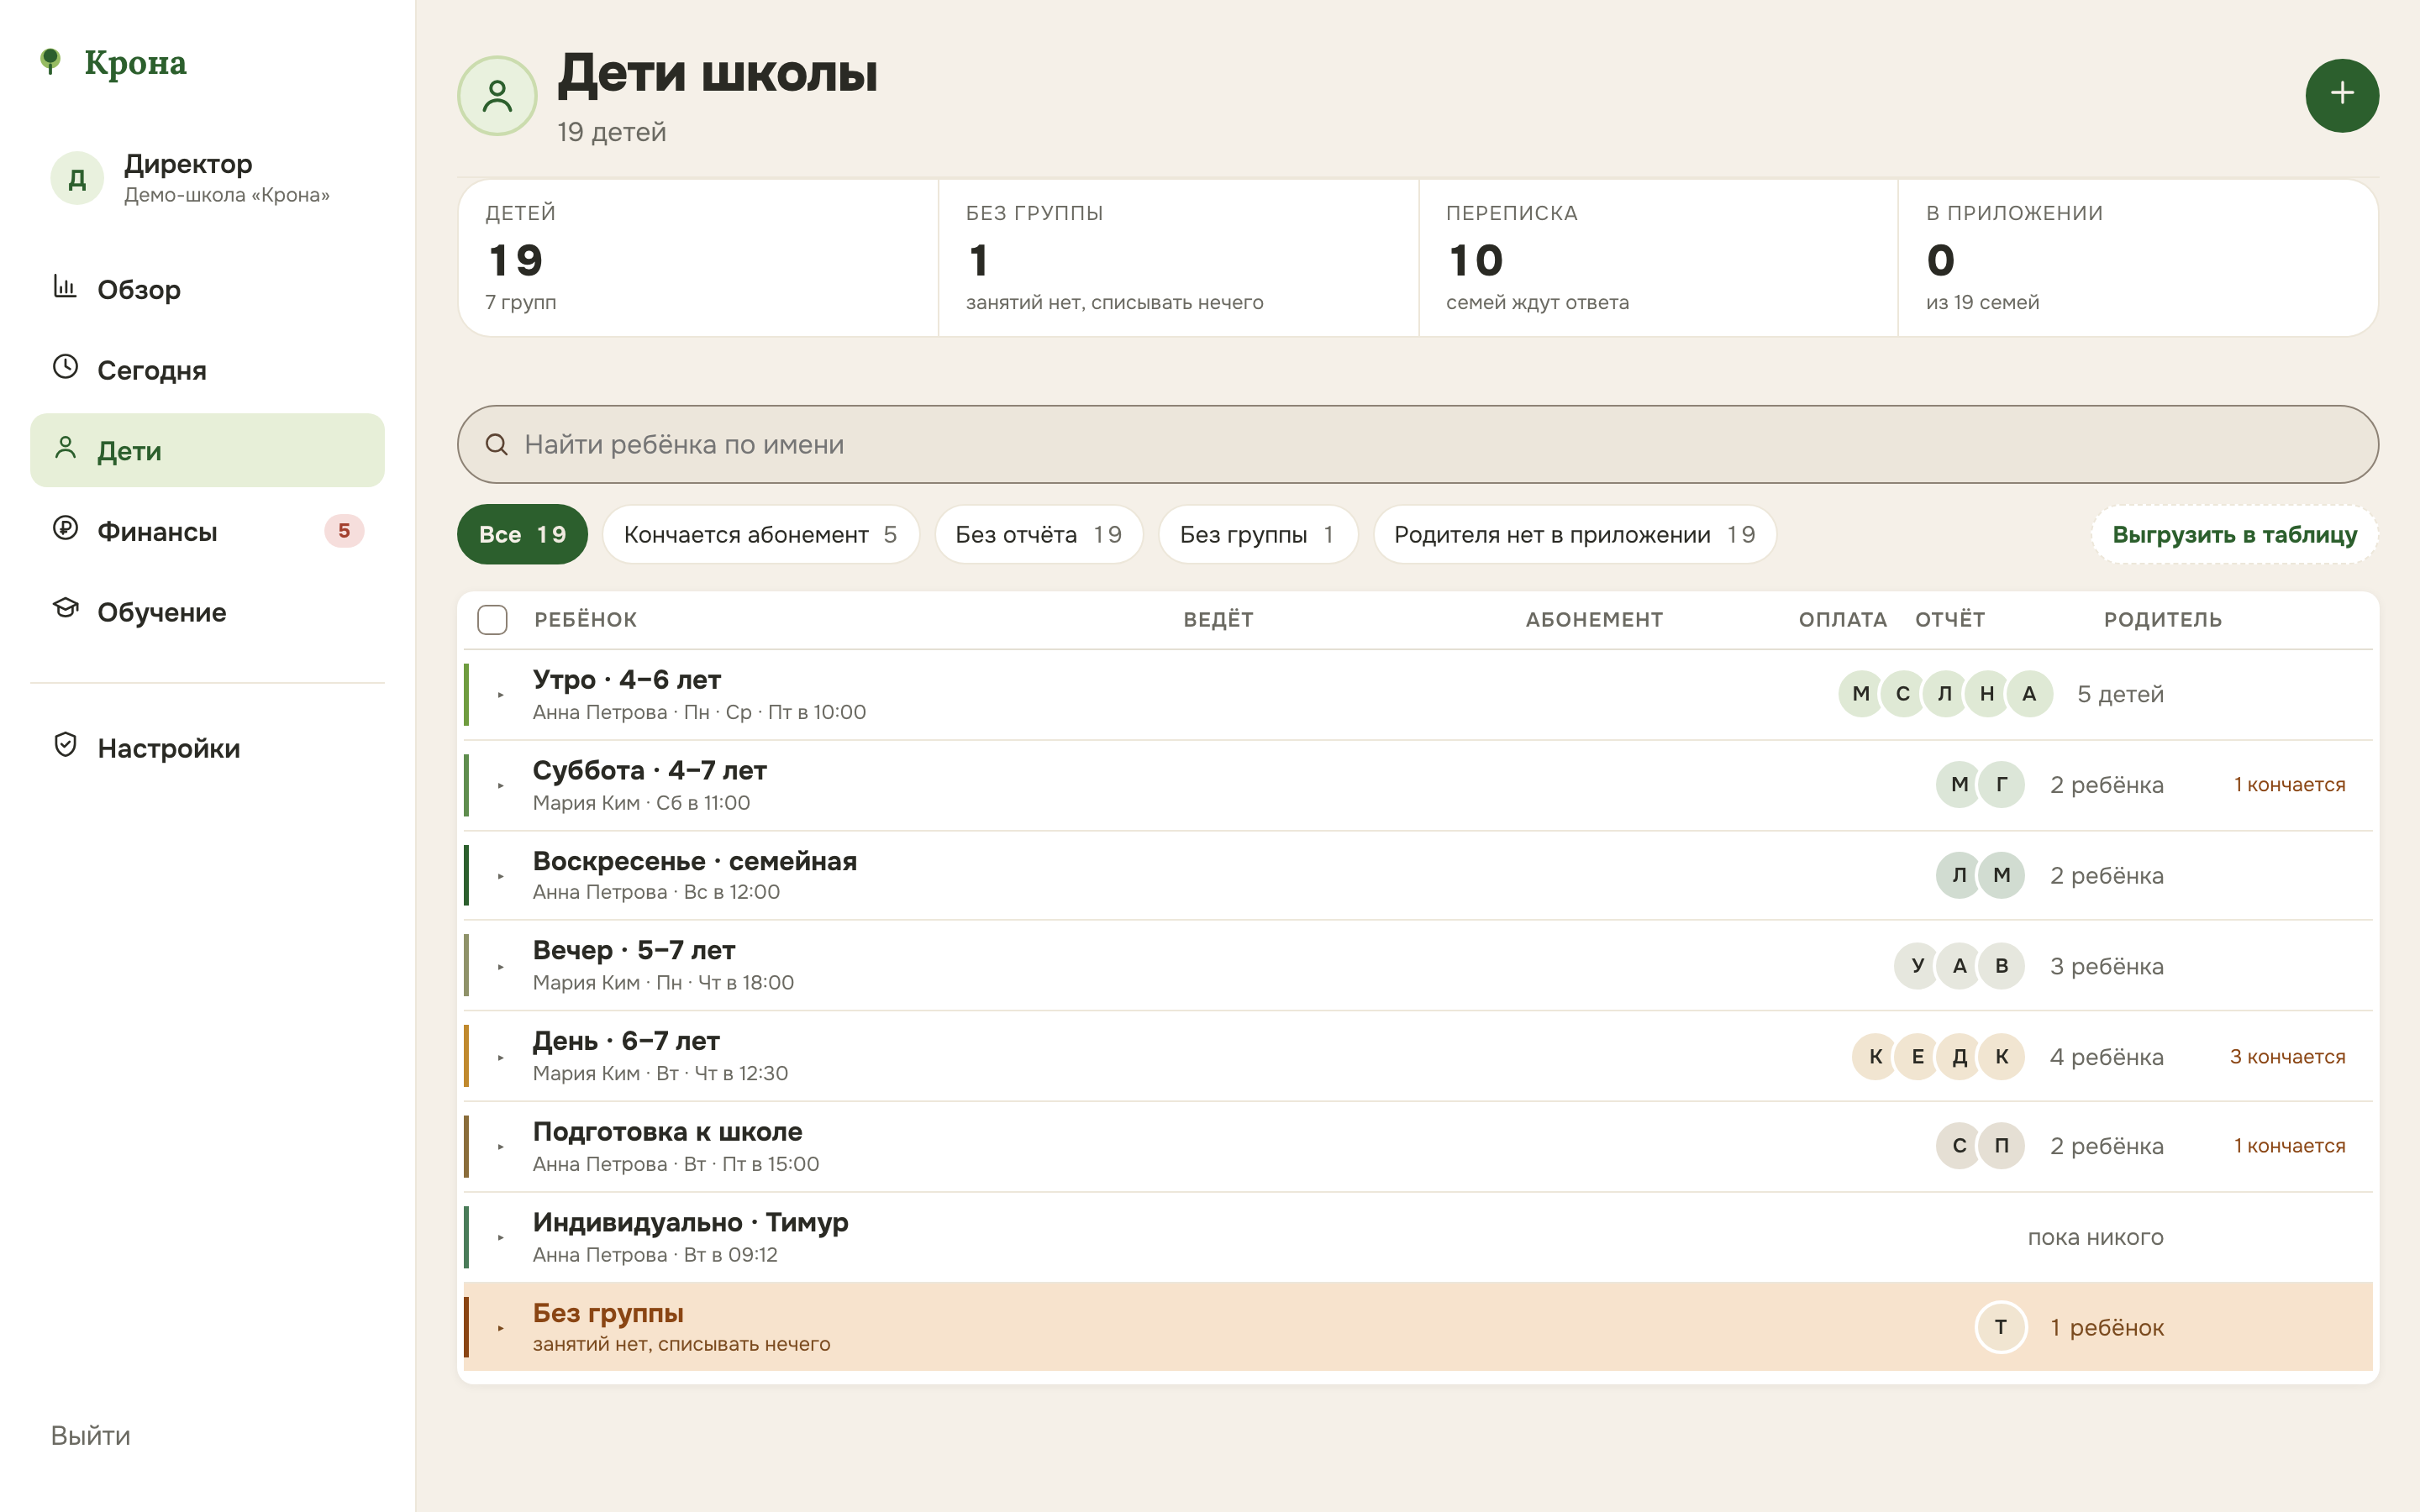Open the Финансы badge showing 5

(x=344, y=530)
